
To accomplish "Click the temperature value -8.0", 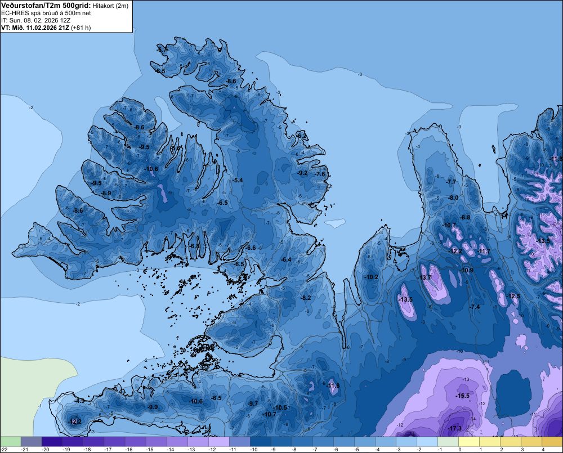I will [x=453, y=198].
